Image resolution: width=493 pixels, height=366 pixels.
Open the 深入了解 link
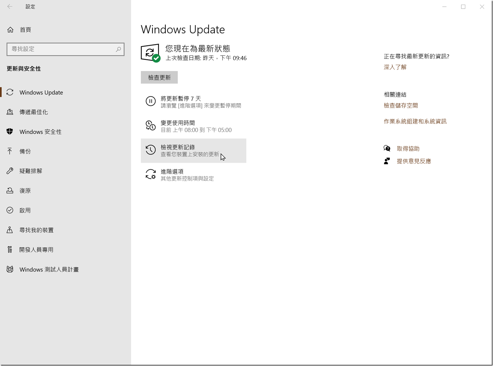[395, 67]
